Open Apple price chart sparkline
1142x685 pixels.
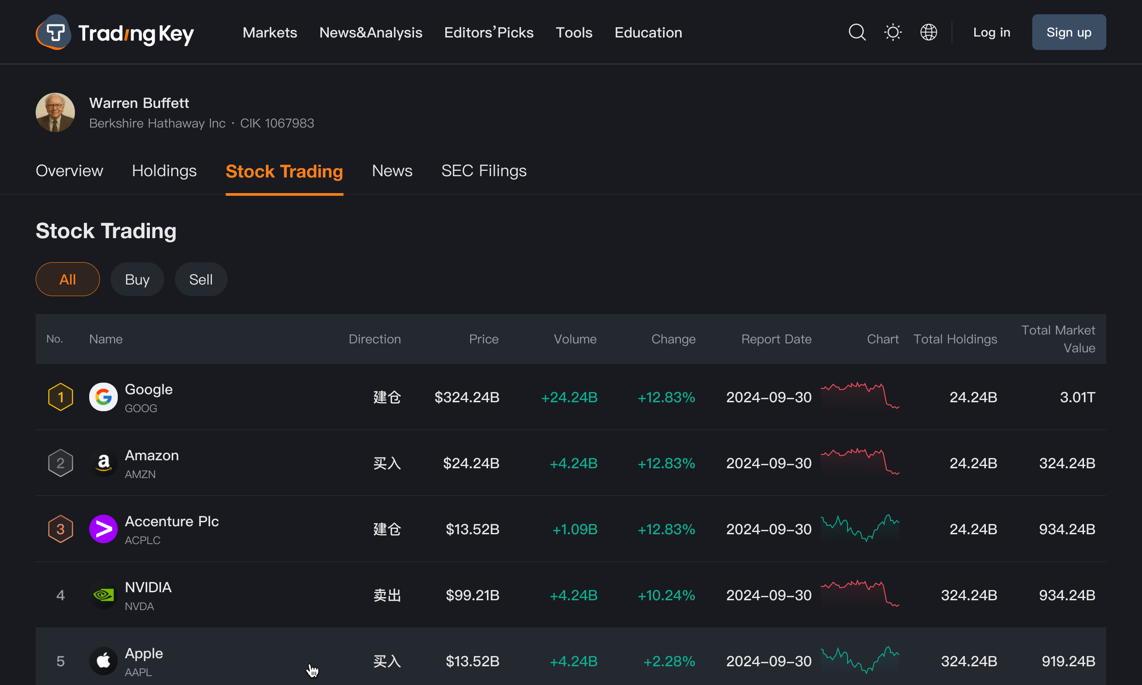[860, 660]
